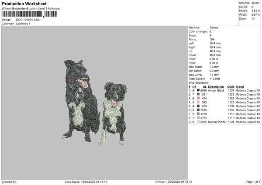This screenshot has height=185, width=262.
Task: Click the Max Jump value '7.4 mm'
Action: [214, 75]
